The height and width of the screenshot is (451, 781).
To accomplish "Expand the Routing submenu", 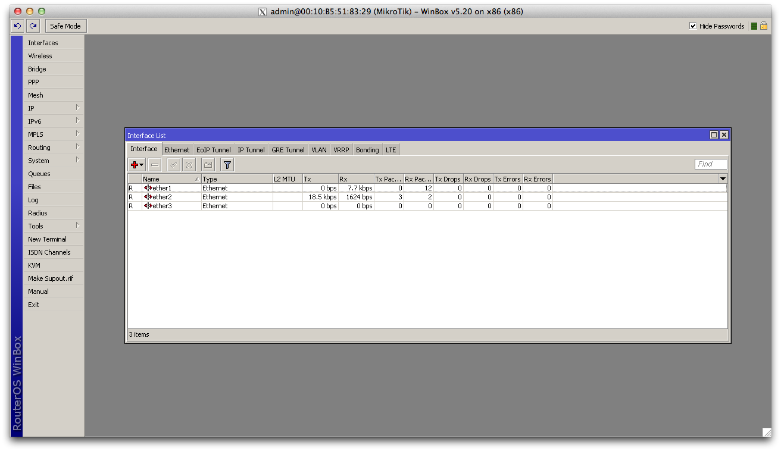I will point(77,147).
